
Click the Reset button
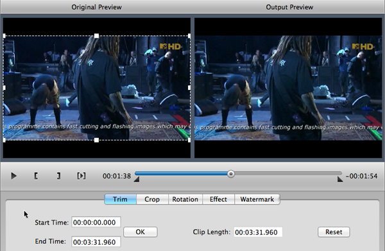coord(334,232)
